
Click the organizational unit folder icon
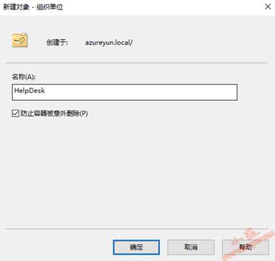[20, 40]
